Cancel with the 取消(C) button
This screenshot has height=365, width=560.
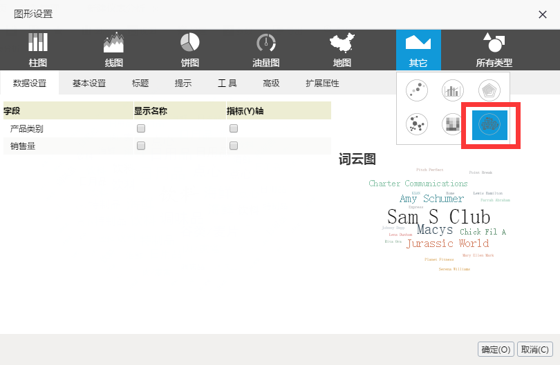pos(534,349)
